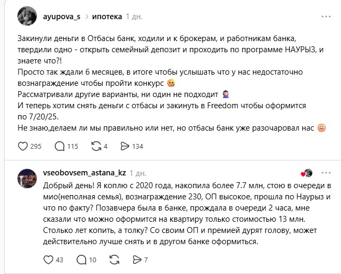View the ayupova_s profile avatar

click(26, 17)
